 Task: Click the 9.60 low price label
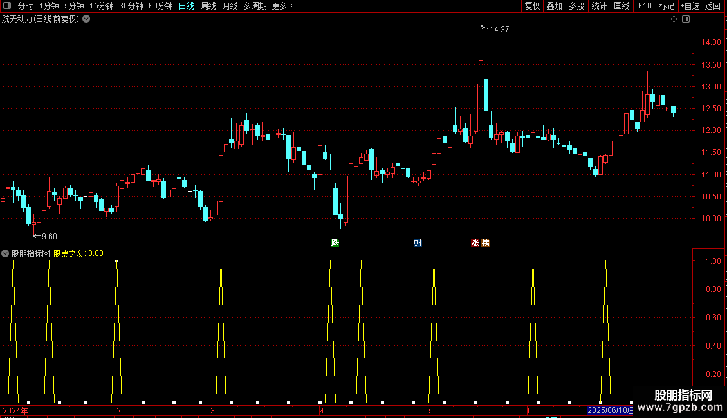(50, 237)
